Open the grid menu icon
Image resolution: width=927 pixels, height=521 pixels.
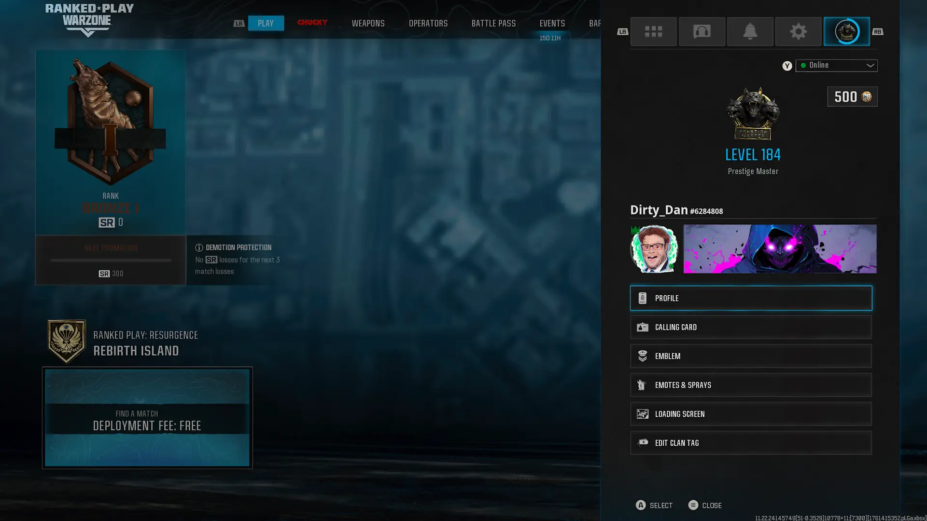click(x=653, y=32)
